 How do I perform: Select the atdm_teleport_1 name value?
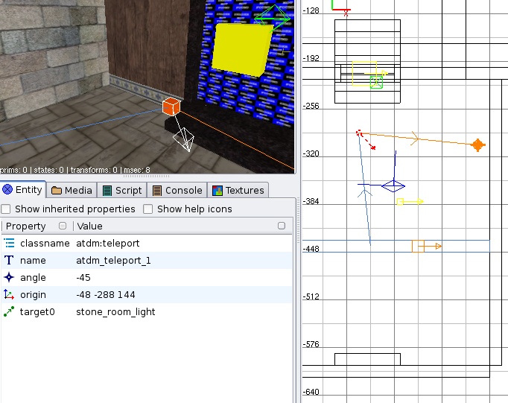click(113, 261)
